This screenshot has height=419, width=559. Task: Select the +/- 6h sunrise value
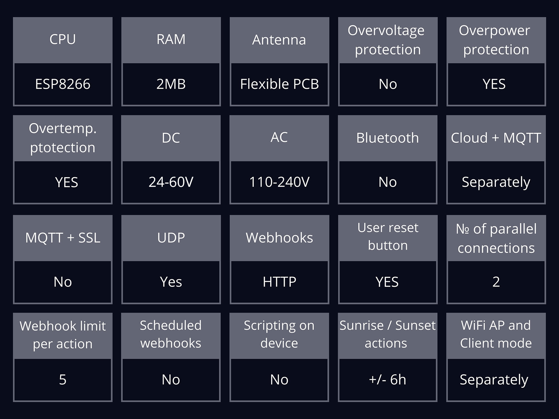388,380
